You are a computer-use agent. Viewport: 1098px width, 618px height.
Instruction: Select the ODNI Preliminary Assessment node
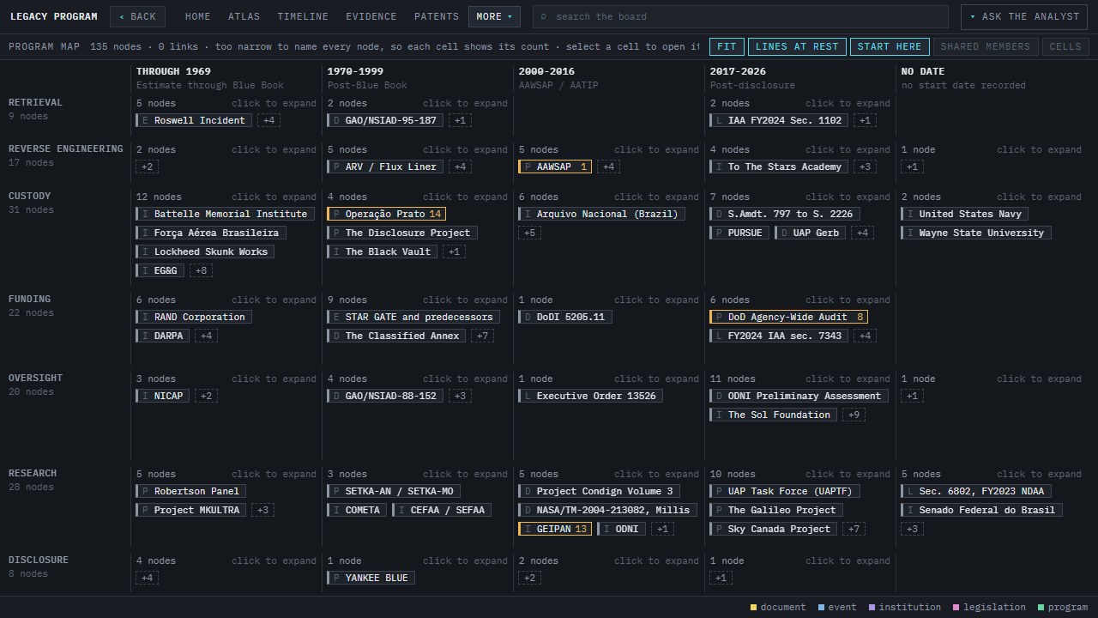[x=799, y=396]
